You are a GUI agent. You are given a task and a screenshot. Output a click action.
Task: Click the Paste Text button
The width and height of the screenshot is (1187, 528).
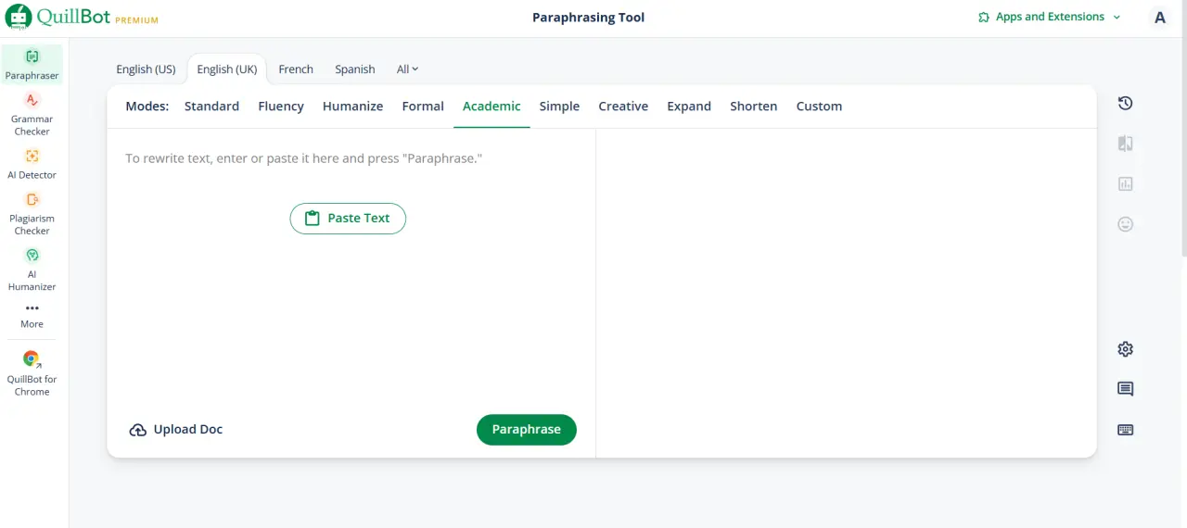click(348, 219)
